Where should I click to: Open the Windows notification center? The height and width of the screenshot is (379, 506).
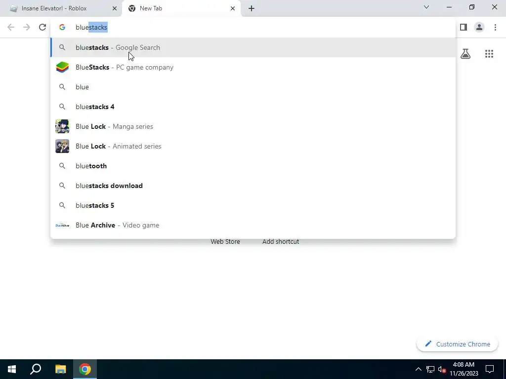[x=490, y=369]
